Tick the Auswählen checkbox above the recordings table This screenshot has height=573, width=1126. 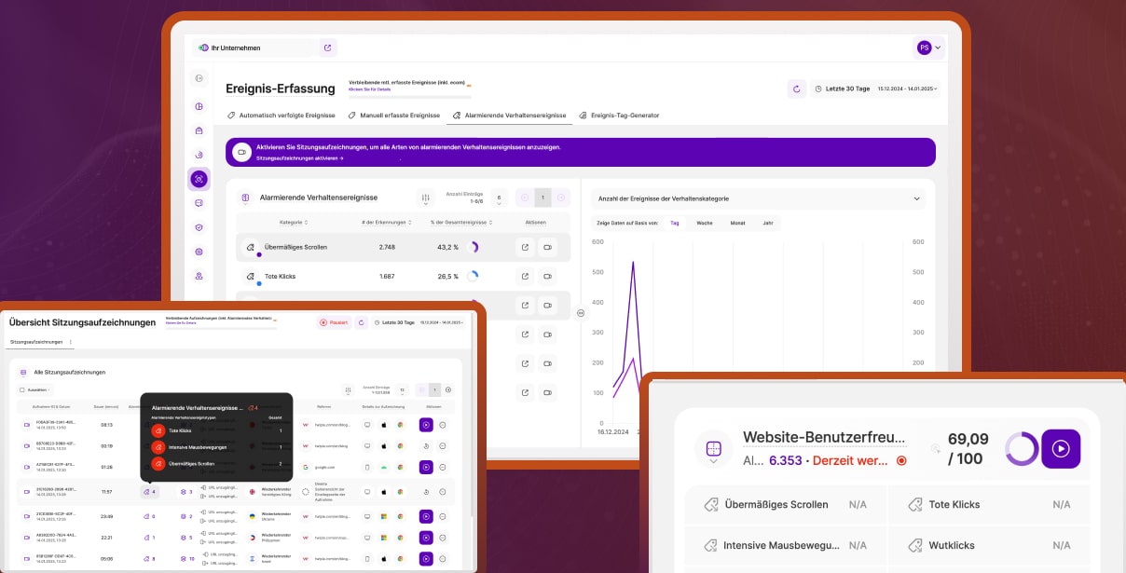[x=23, y=389]
